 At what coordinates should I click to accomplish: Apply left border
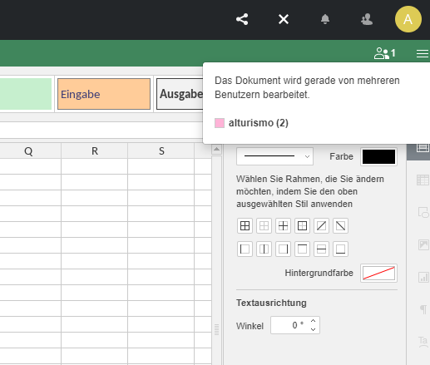245,249
